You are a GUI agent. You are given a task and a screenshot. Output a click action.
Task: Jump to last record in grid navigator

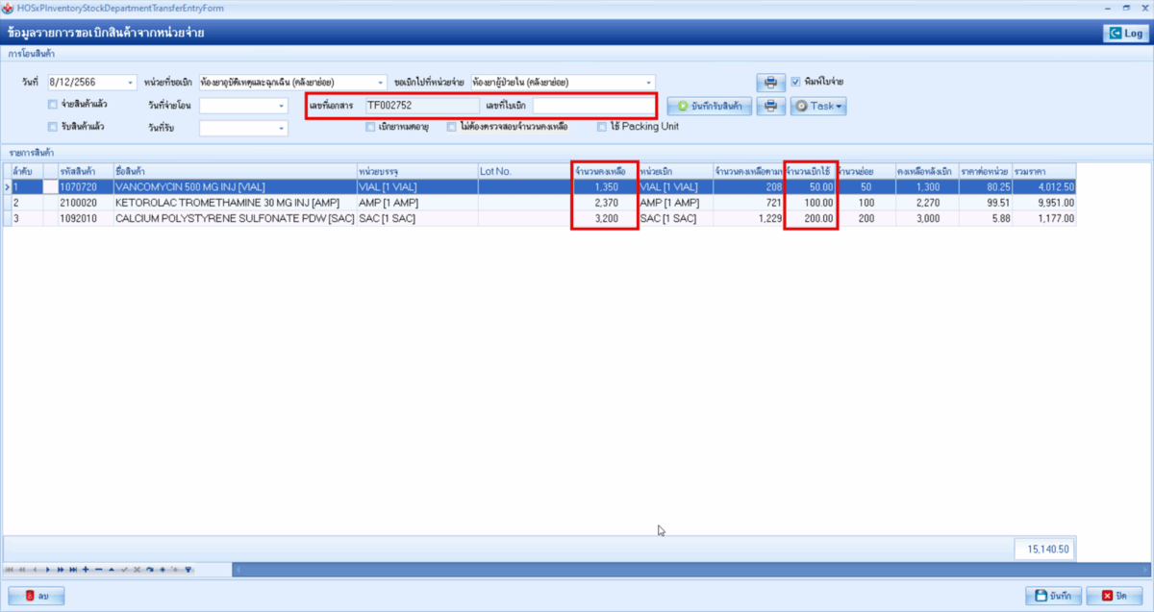[x=73, y=570]
